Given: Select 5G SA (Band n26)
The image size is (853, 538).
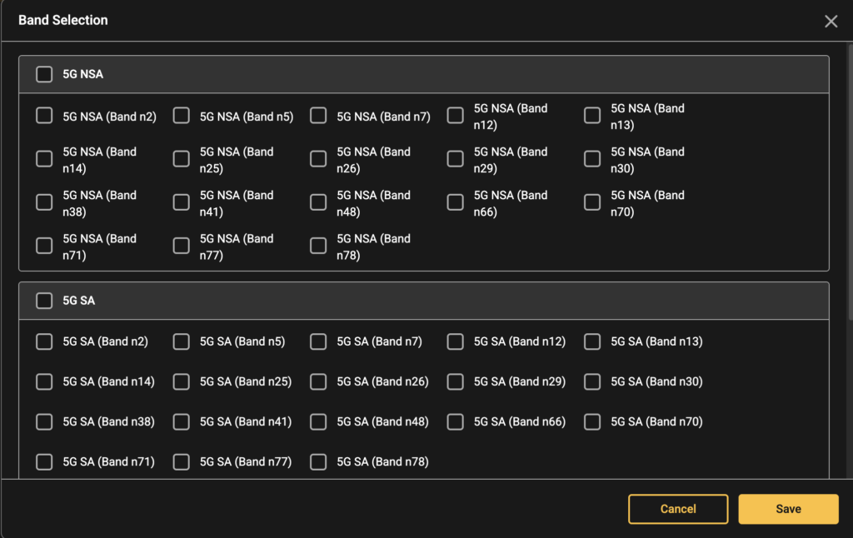Looking at the screenshot, I should 318,382.
